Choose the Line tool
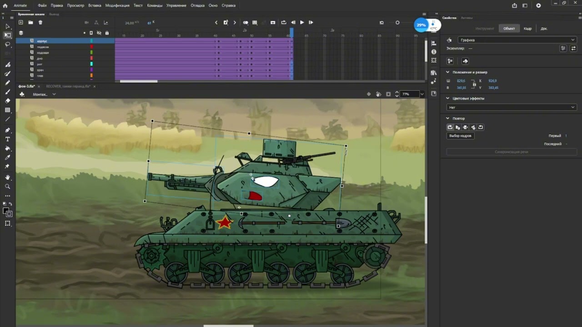The width and height of the screenshot is (582, 327). pos(8,119)
